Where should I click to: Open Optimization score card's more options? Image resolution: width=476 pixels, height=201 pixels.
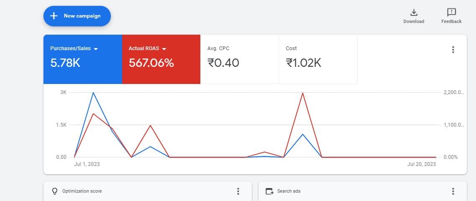pos(238,191)
